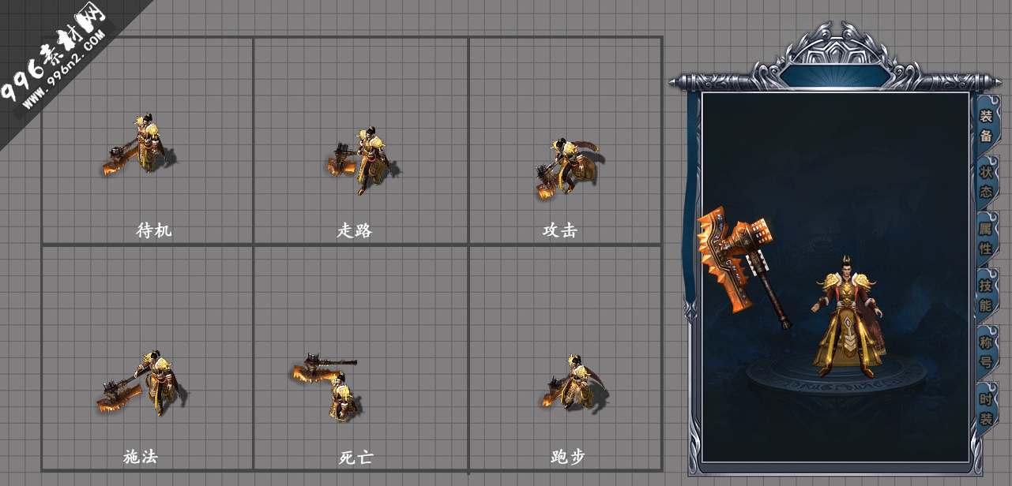
Task: Click the 待机 label text
Action: point(154,230)
